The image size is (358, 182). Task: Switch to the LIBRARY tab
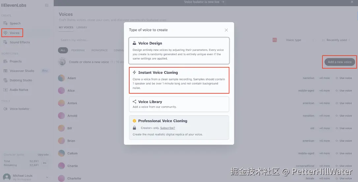click(x=82, y=27)
